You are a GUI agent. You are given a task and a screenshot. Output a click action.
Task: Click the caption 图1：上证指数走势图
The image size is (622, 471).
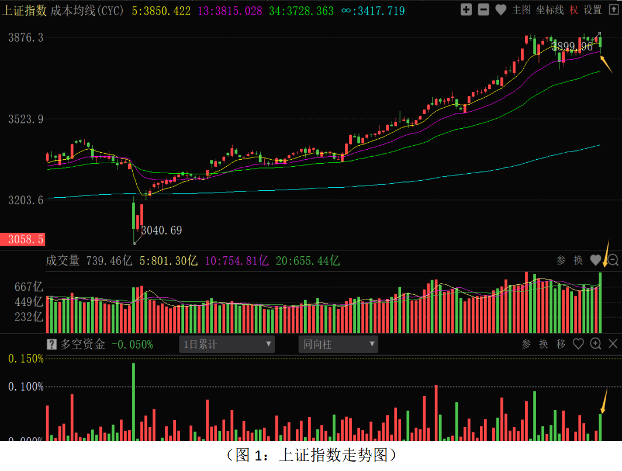(x=312, y=455)
